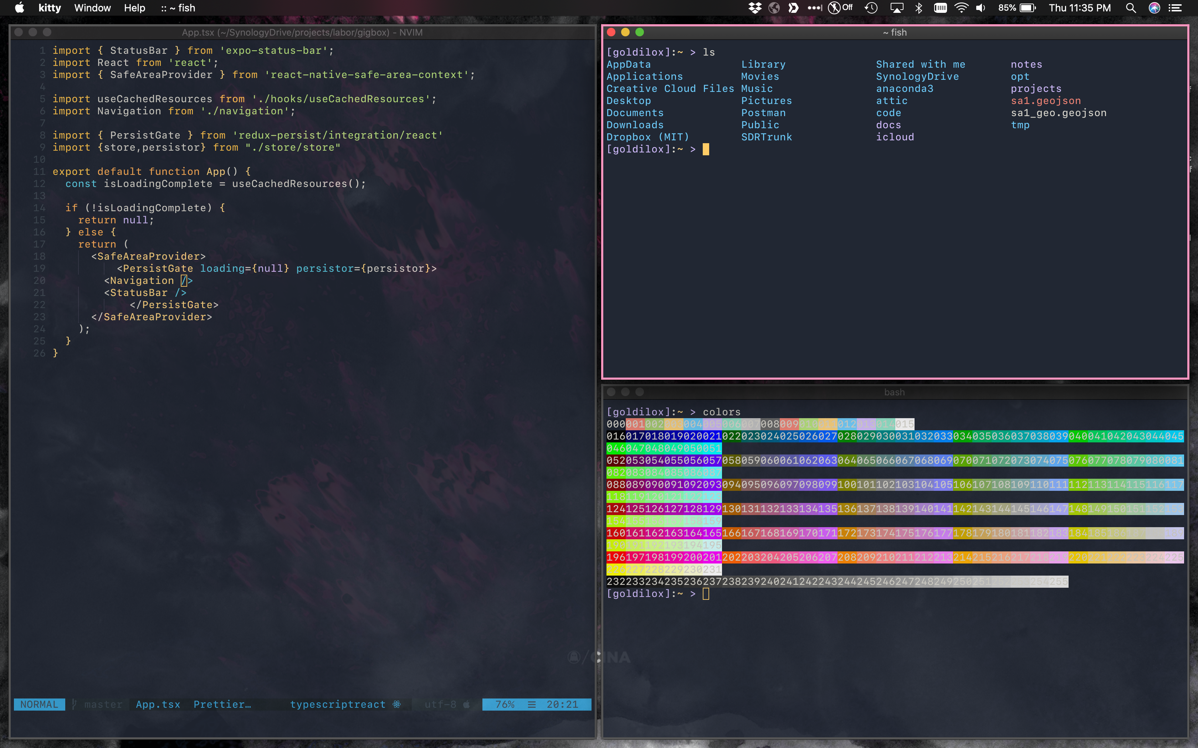Click the color 196 red swatch
The image size is (1198, 748).
tap(616, 557)
